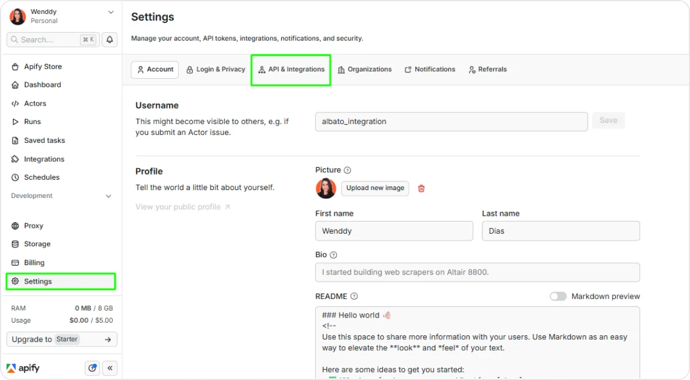The height and width of the screenshot is (380, 690).
Task: Open View your public profile link
Action: pos(182,207)
